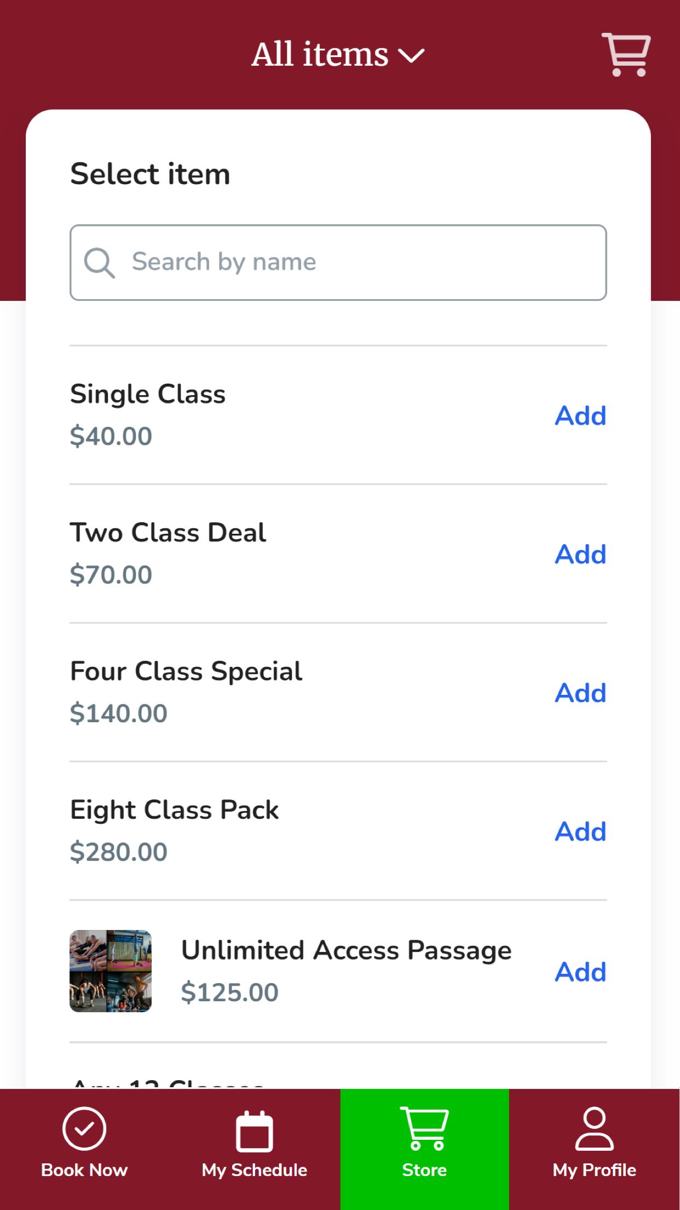This screenshot has width=680, height=1210.
Task: Add Eight Class Pack to cart
Action: (x=580, y=831)
